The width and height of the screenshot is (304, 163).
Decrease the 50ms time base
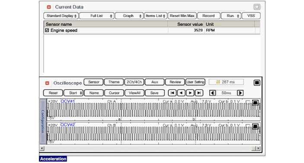212,93
